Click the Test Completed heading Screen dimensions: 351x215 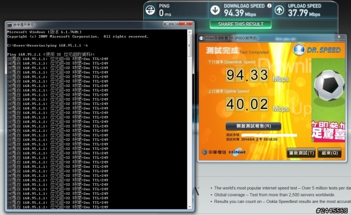click(x=254, y=52)
